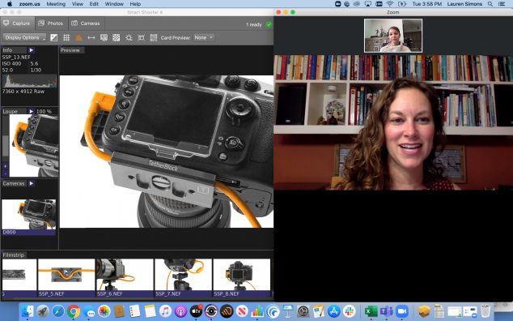
Task: Click the Filmstrip panel label
Action: point(14,255)
